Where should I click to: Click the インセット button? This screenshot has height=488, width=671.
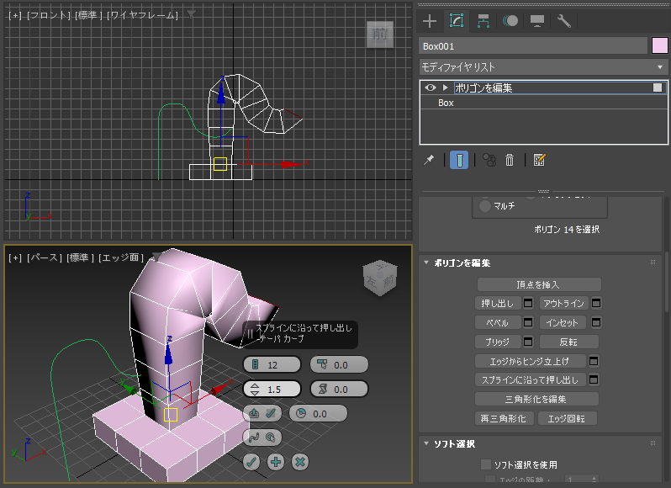(x=563, y=323)
